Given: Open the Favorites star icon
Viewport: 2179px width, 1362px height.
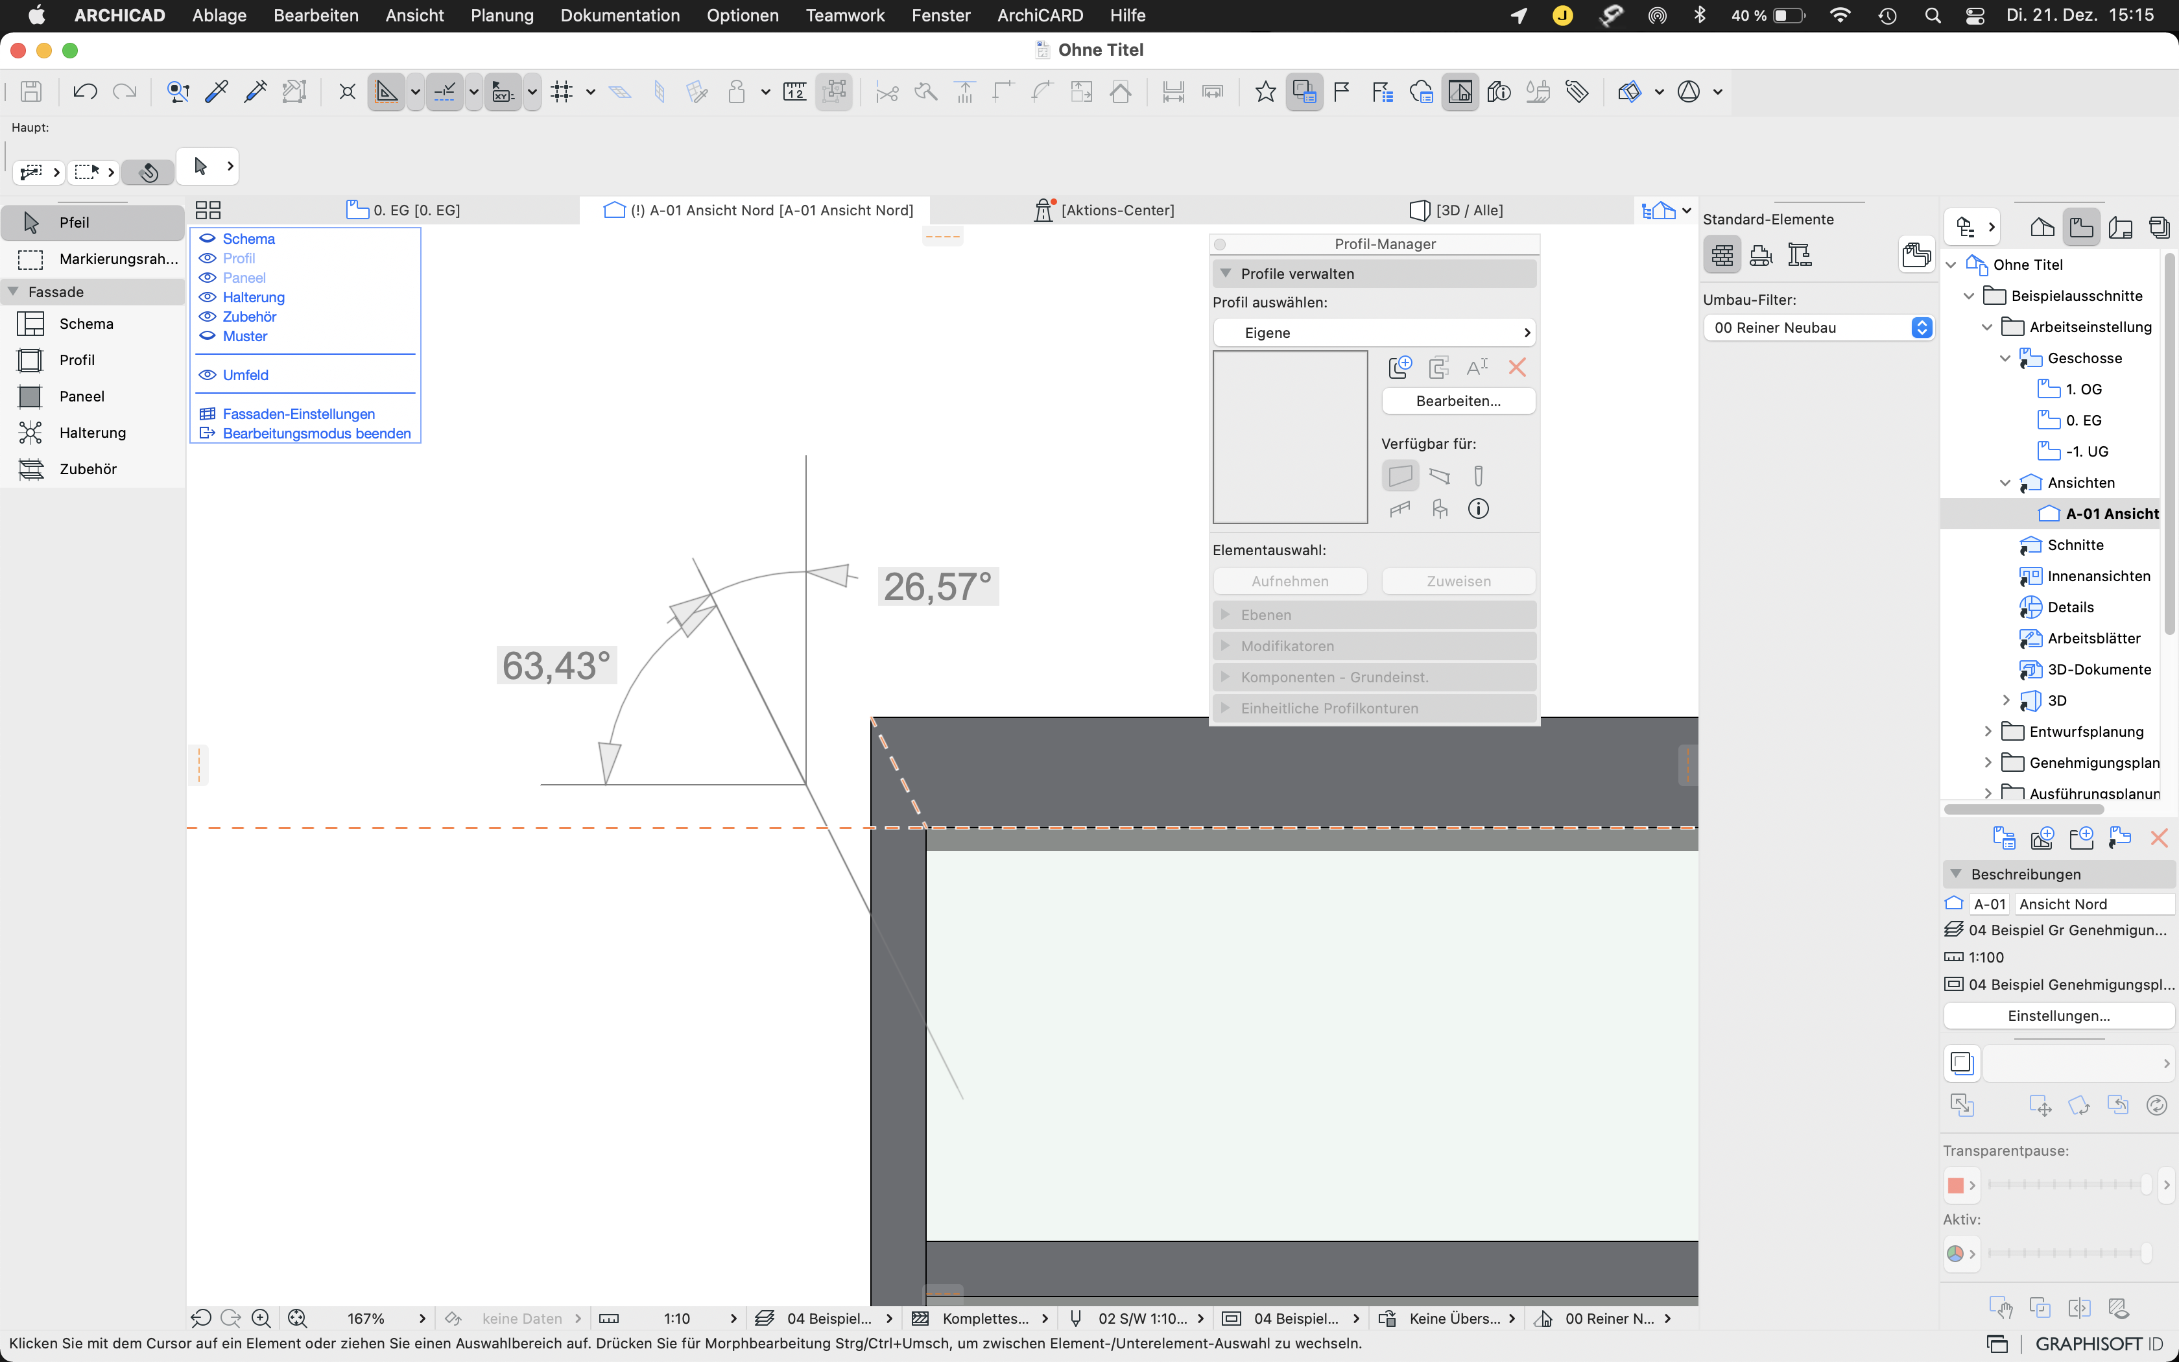Looking at the screenshot, I should (1265, 92).
